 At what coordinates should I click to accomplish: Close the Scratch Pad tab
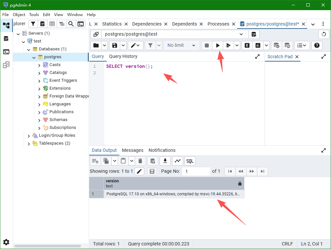coord(297,57)
